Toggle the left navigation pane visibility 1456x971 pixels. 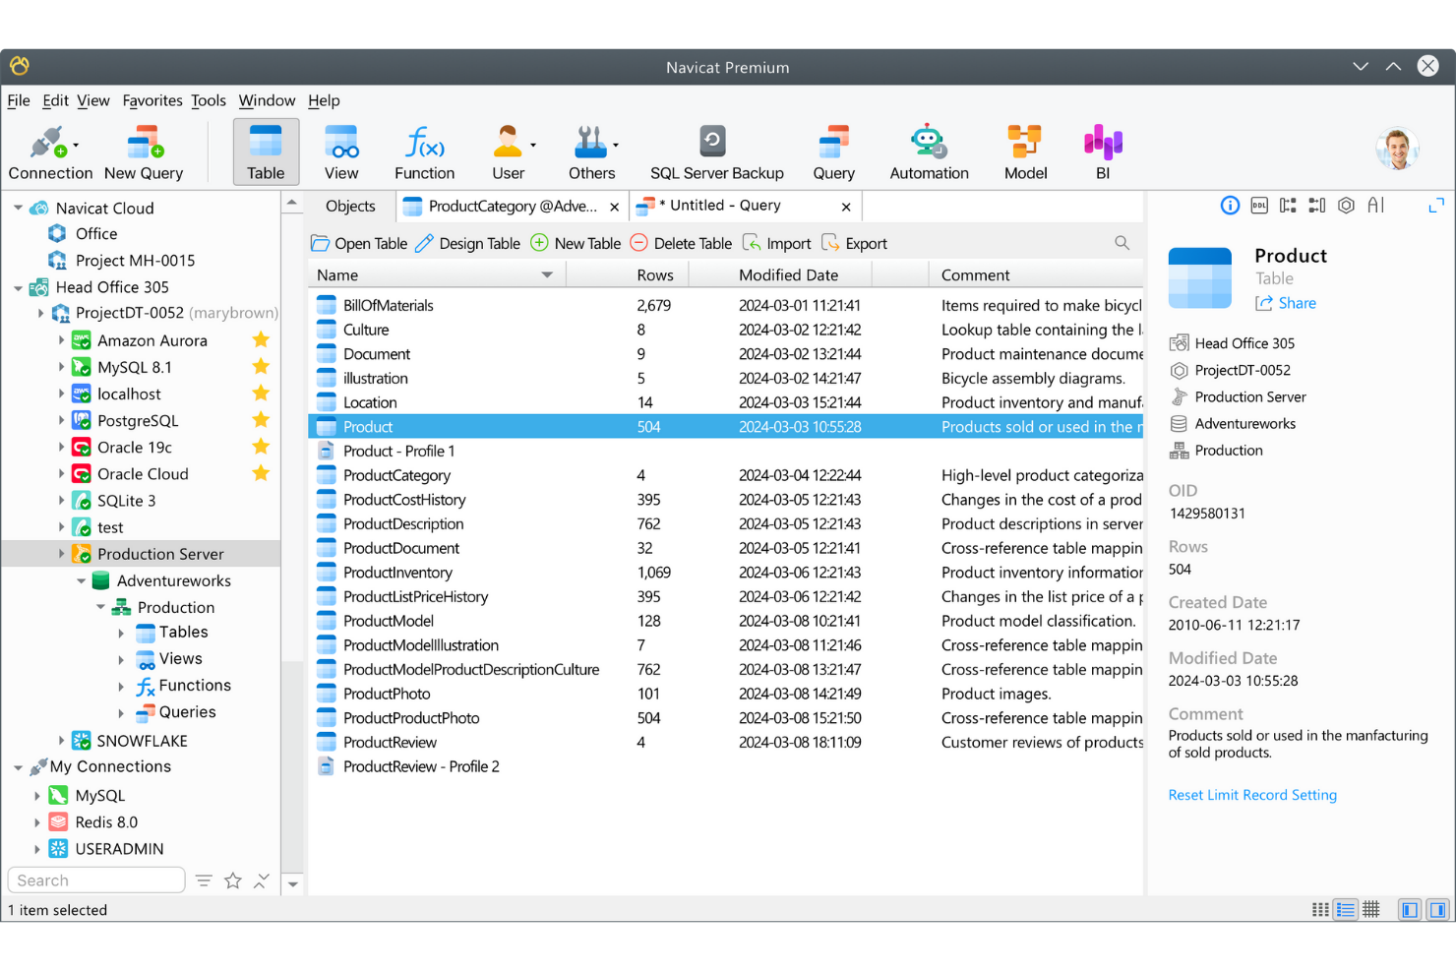coord(1409,909)
